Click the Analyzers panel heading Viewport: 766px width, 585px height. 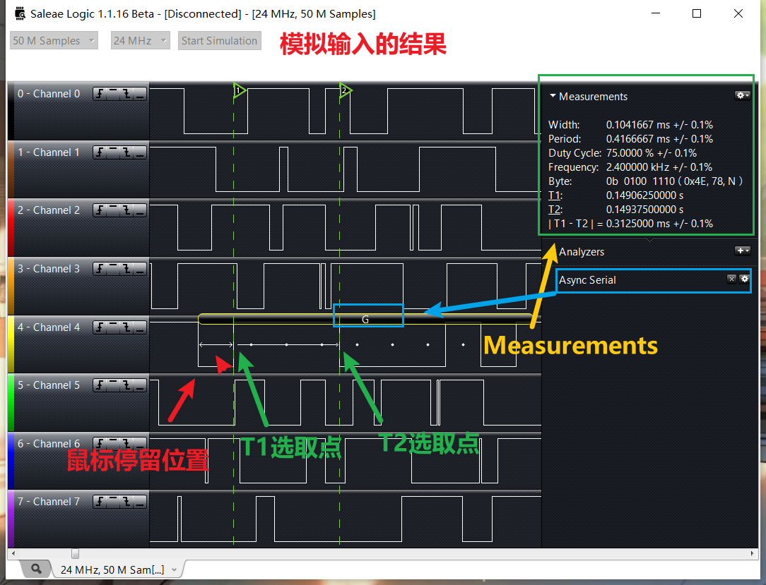coord(582,252)
